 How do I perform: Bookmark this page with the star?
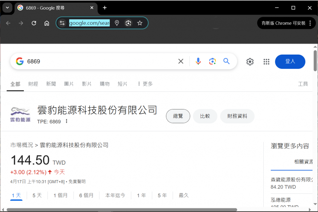[140, 23]
